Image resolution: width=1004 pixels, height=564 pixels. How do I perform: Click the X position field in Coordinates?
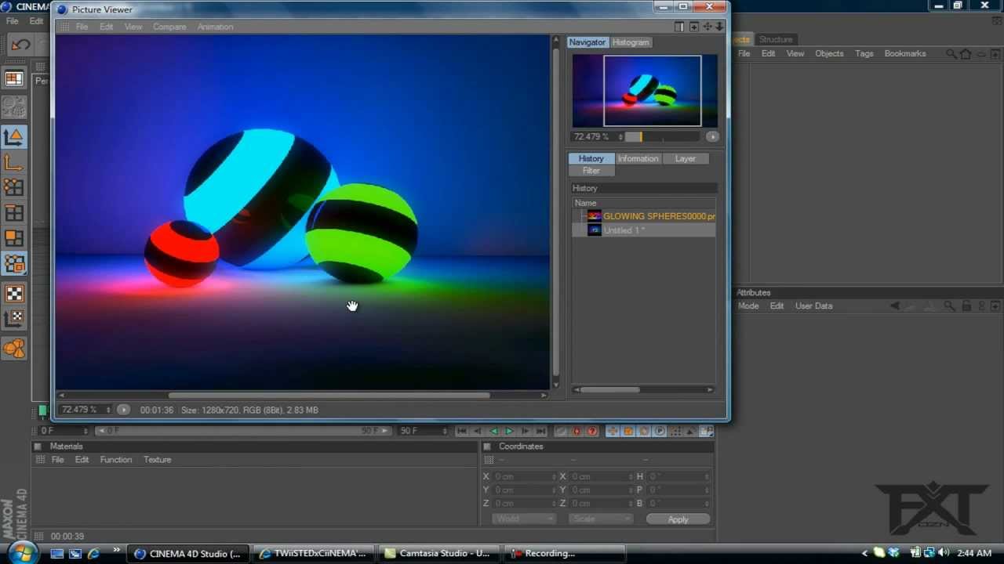[524, 477]
